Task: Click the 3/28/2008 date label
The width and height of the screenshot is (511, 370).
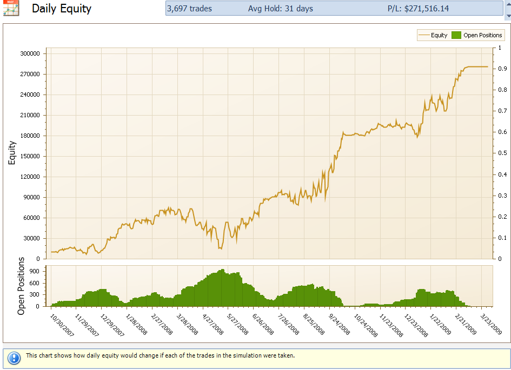Action: point(188,325)
